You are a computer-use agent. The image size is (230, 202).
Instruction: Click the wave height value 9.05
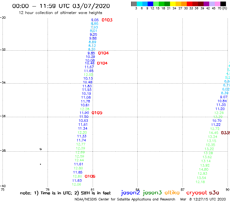click(95, 20)
